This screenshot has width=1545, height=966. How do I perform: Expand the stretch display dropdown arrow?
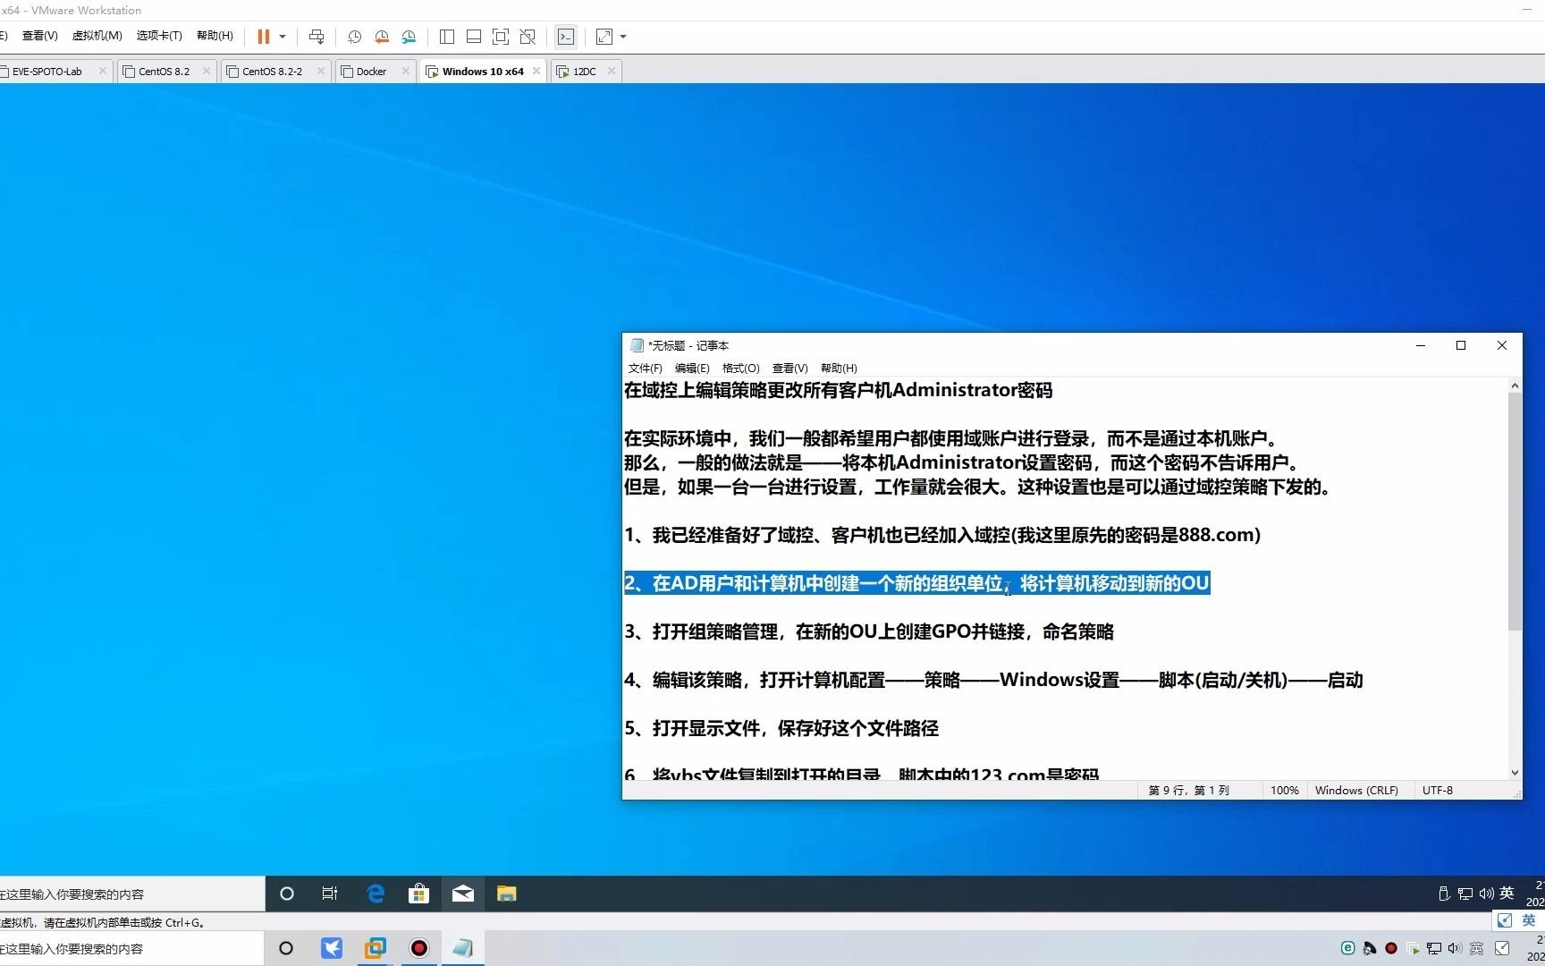(x=623, y=37)
